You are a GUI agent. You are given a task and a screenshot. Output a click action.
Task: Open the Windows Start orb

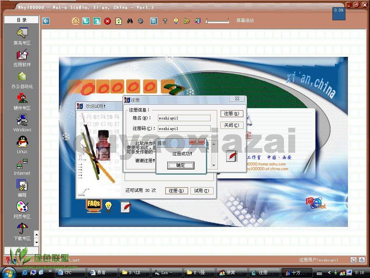tap(9, 273)
